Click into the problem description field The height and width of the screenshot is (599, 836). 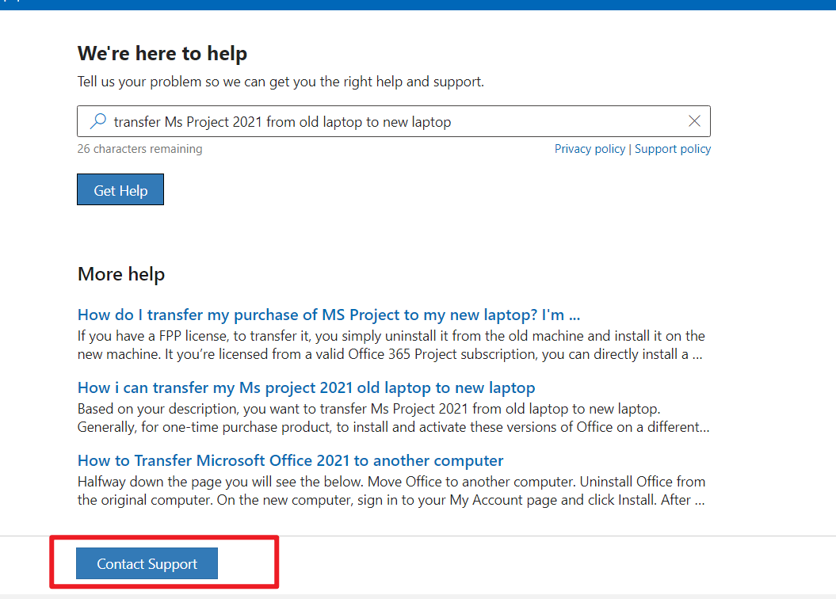pyautogui.click(x=394, y=121)
